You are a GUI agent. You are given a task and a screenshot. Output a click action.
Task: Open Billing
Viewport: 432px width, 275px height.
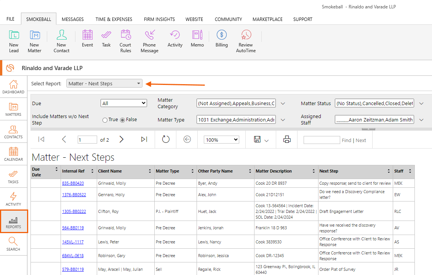tap(221, 38)
